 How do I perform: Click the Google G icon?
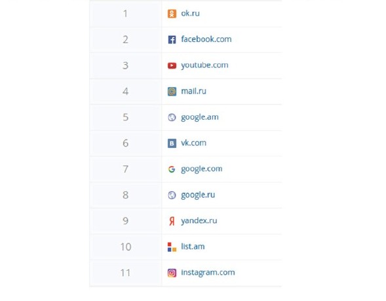pos(172,169)
